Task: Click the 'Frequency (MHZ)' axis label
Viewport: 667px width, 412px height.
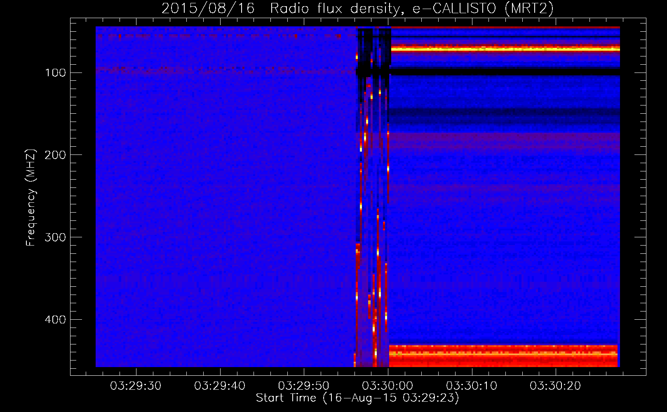Action: (x=31, y=198)
